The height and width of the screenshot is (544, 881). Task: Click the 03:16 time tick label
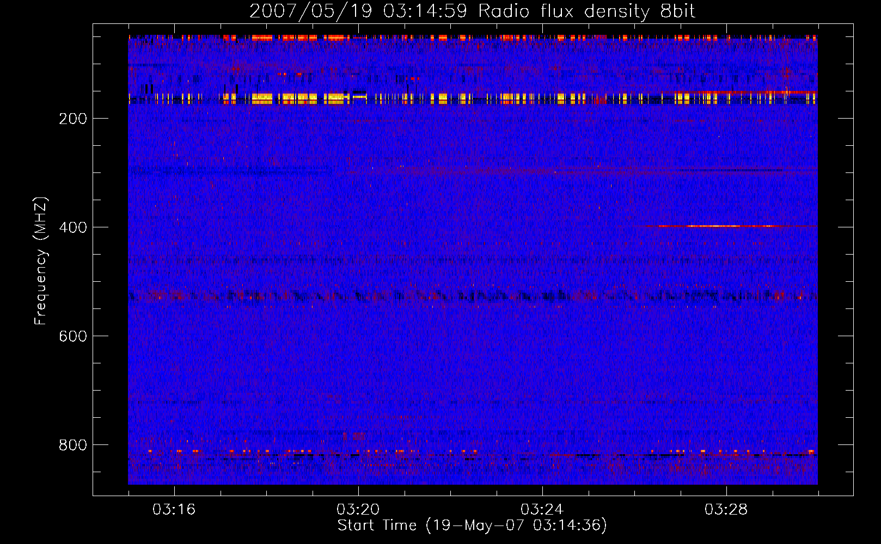[174, 510]
